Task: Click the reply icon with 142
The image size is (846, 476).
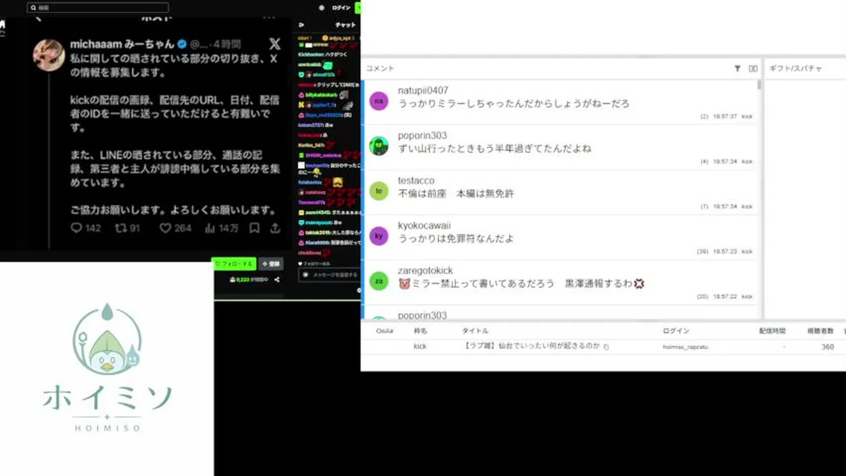Action: (x=76, y=228)
